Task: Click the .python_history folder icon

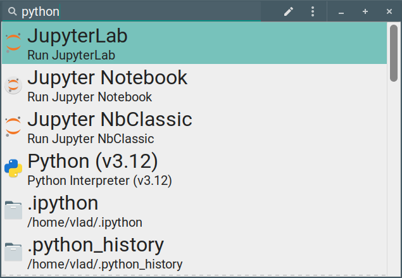Action: 13,251
